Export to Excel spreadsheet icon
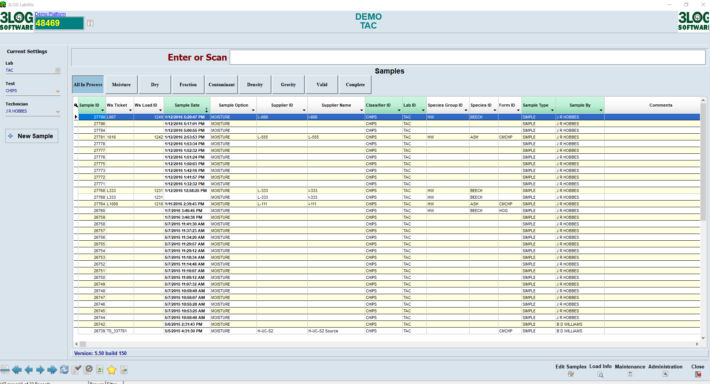 (x=100, y=370)
